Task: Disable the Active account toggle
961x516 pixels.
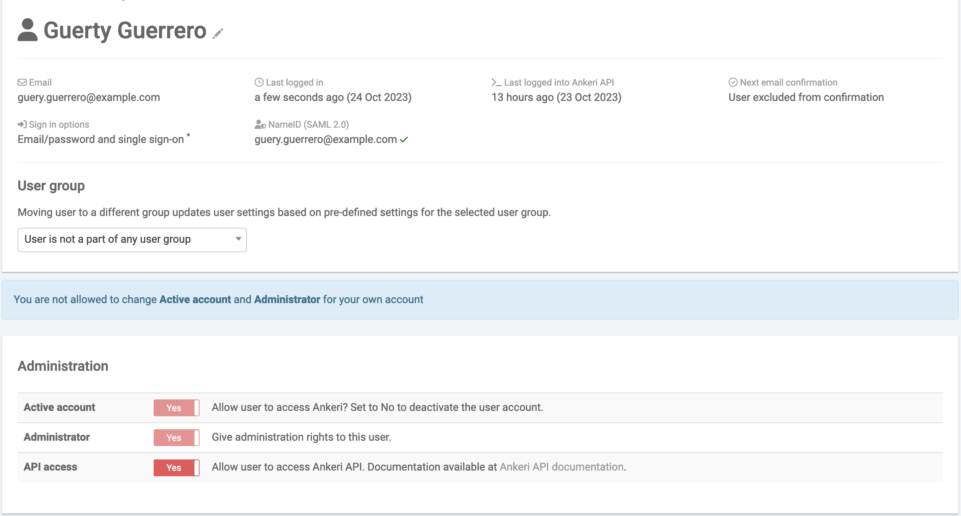Action: click(176, 407)
